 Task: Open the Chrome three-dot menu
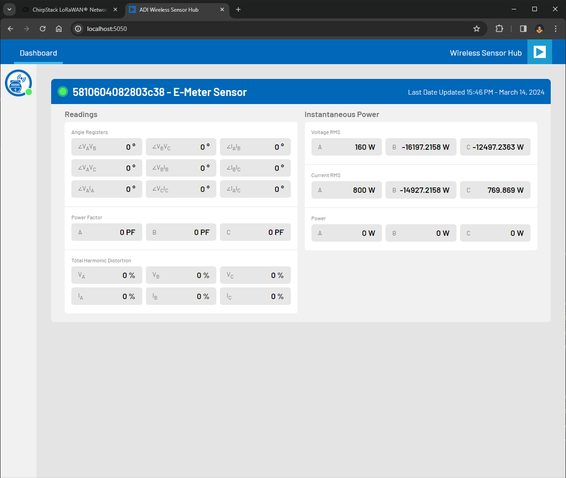(x=555, y=28)
